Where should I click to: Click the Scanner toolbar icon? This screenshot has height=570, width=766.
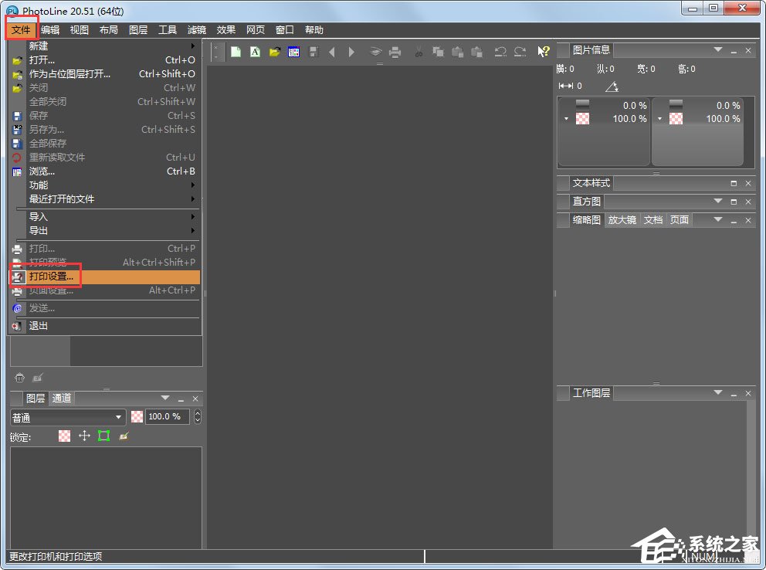pyautogui.click(x=375, y=51)
